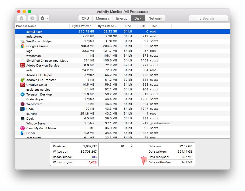The image size is (245, 191).
Task: Click the 1.76 GB bytes read value
Action: (111, 41)
